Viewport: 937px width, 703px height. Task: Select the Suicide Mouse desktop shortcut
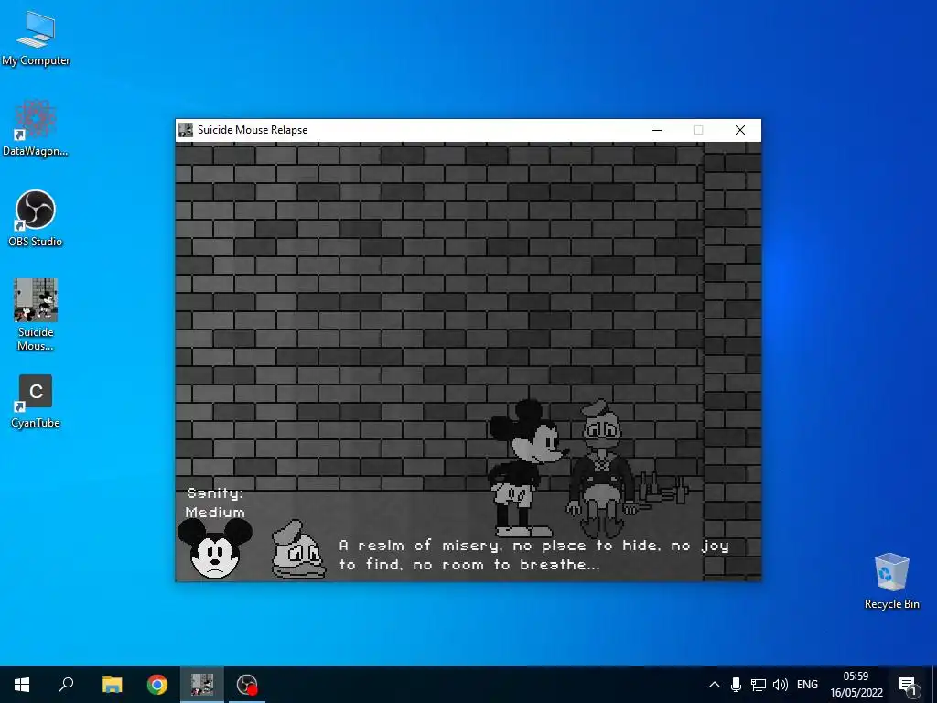click(x=36, y=315)
